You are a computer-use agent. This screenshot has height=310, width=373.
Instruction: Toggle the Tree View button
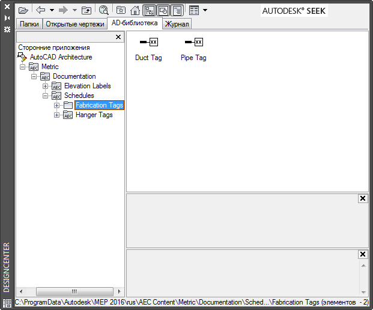[x=150, y=10]
